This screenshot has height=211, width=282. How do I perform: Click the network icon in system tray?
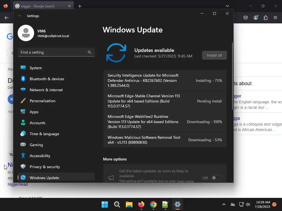(241, 204)
